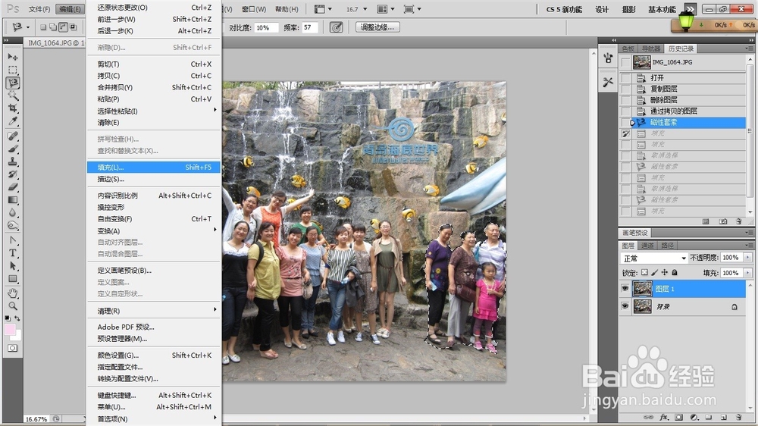Select the Magnetic Lasso tool in toolbox

click(13, 83)
